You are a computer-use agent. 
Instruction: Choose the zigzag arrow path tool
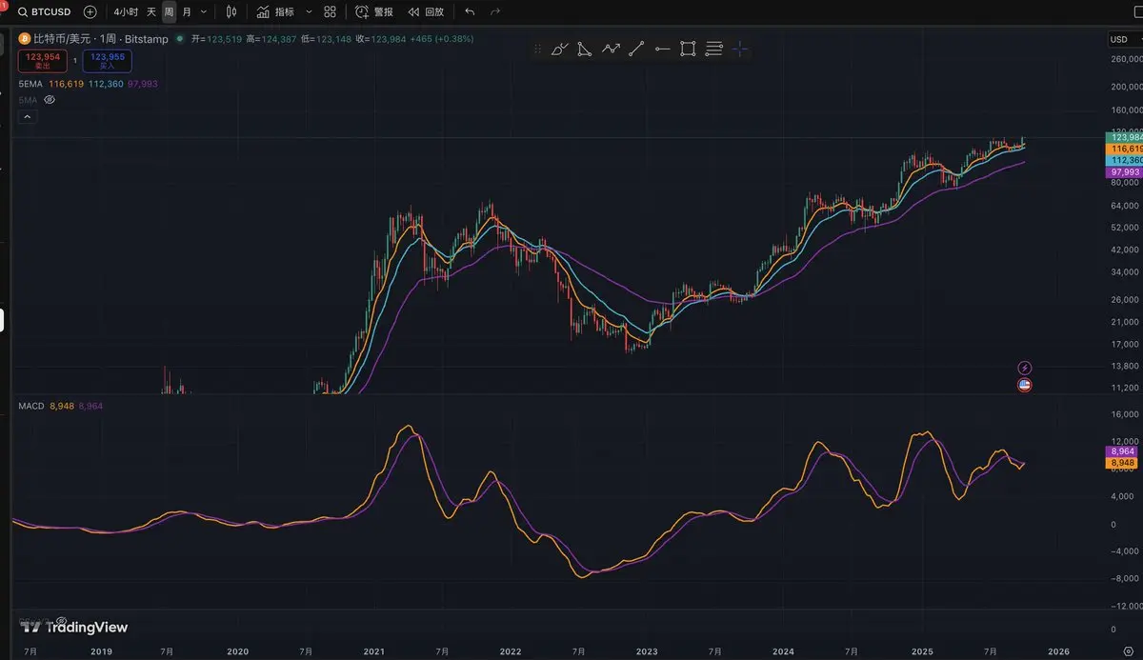click(611, 50)
